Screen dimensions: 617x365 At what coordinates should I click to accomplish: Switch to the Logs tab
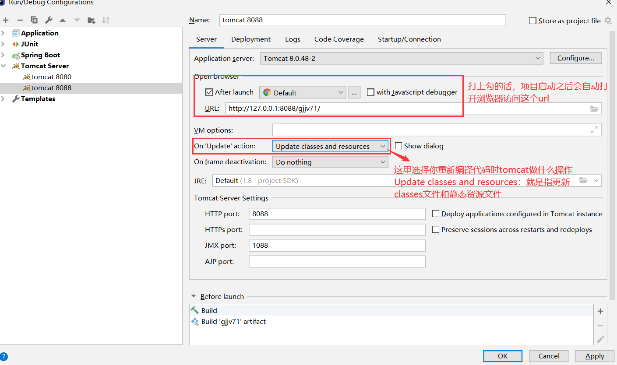293,39
